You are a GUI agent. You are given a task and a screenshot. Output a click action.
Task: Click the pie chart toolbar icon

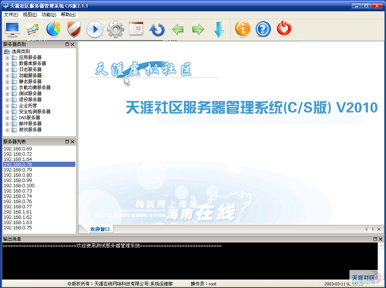pos(53,29)
